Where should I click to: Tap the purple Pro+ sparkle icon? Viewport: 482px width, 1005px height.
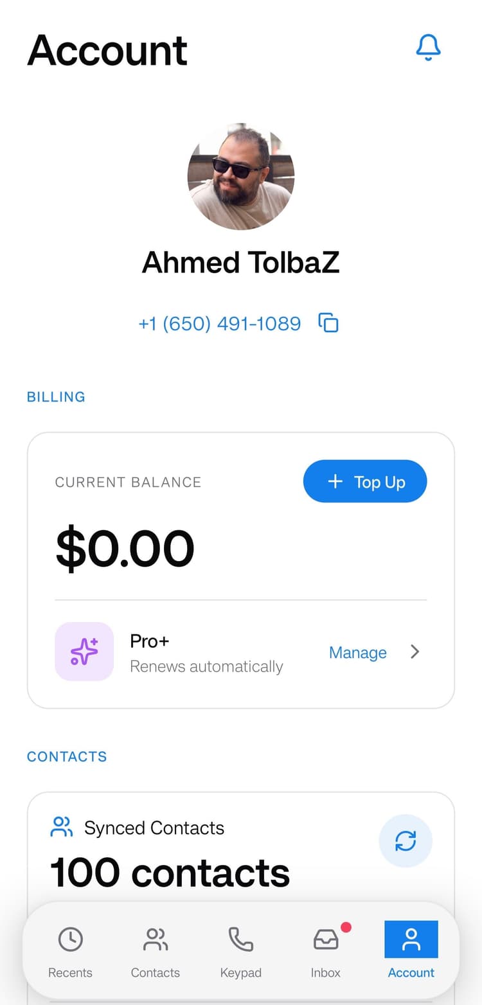(x=84, y=652)
